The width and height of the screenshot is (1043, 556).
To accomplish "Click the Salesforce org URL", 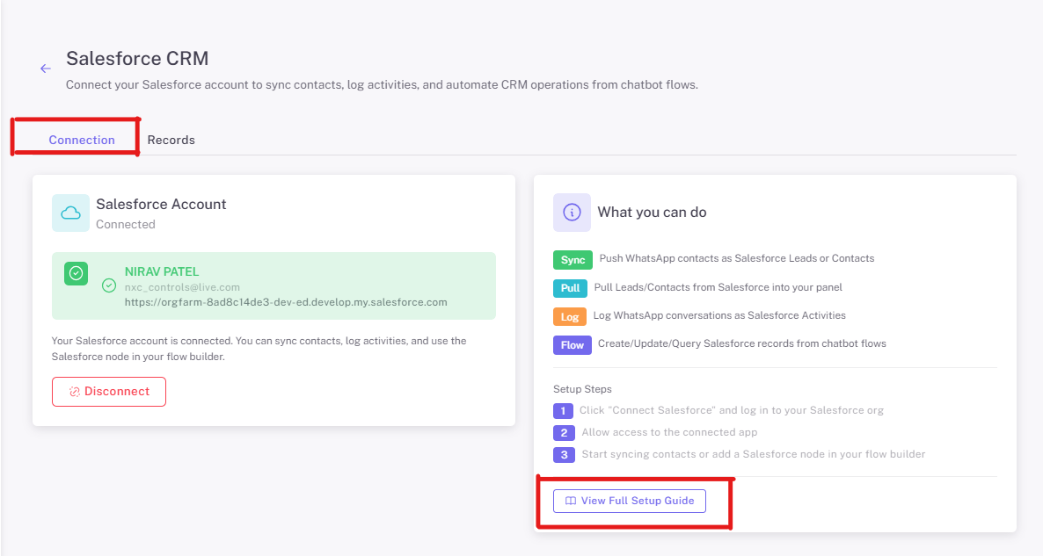I will click(x=286, y=302).
